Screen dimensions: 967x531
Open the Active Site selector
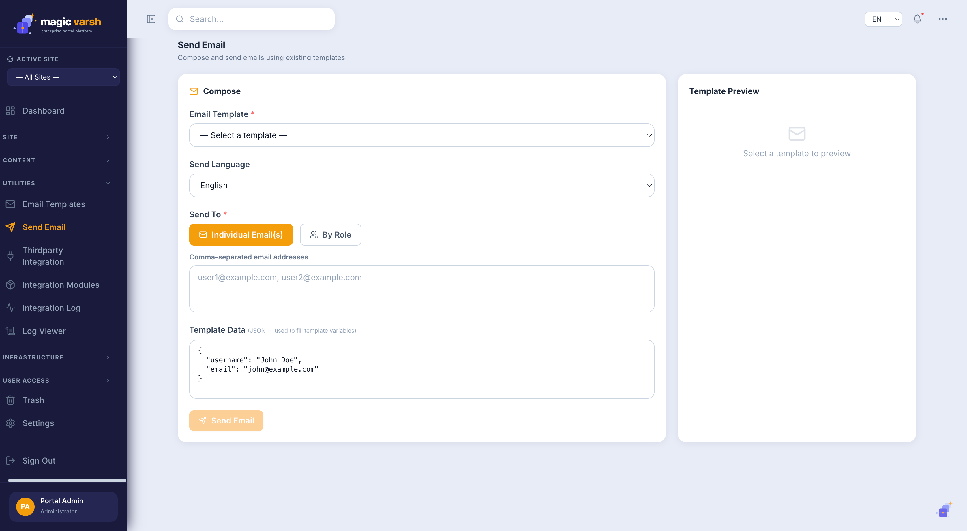point(63,77)
